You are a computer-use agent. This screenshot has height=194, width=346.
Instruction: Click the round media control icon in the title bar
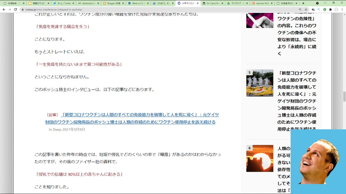coord(317,3)
